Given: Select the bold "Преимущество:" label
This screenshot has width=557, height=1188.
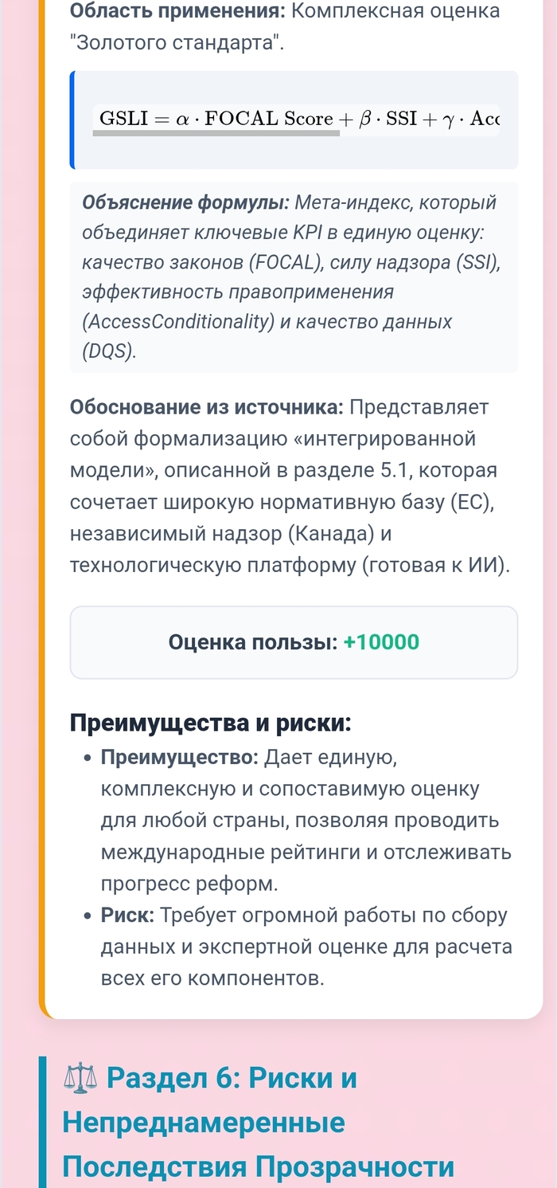Looking at the screenshot, I should pos(179,757).
